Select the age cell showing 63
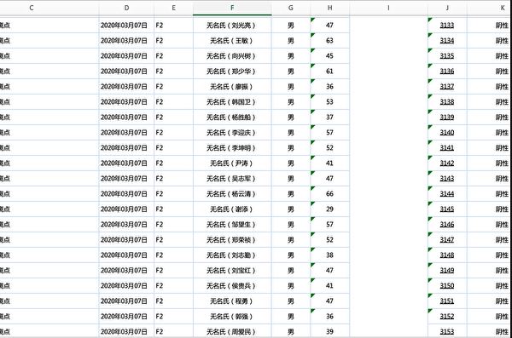Image resolution: width=512 pixels, height=338 pixels. pos(329,41)
